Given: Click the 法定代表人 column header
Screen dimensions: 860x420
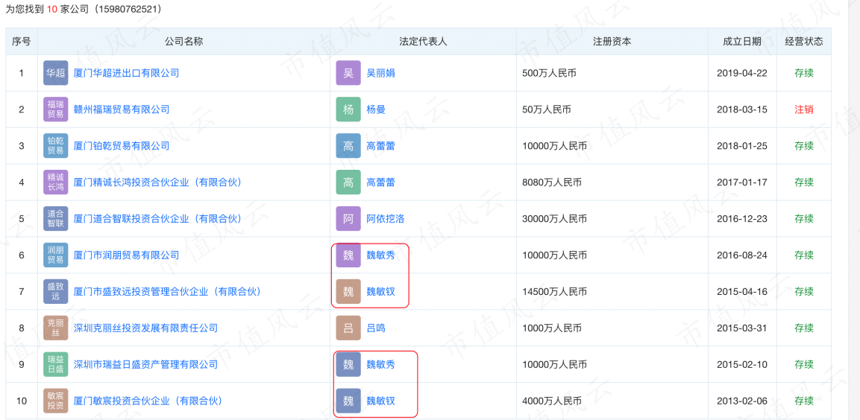Looking at the screenshot, I should 424,42.
